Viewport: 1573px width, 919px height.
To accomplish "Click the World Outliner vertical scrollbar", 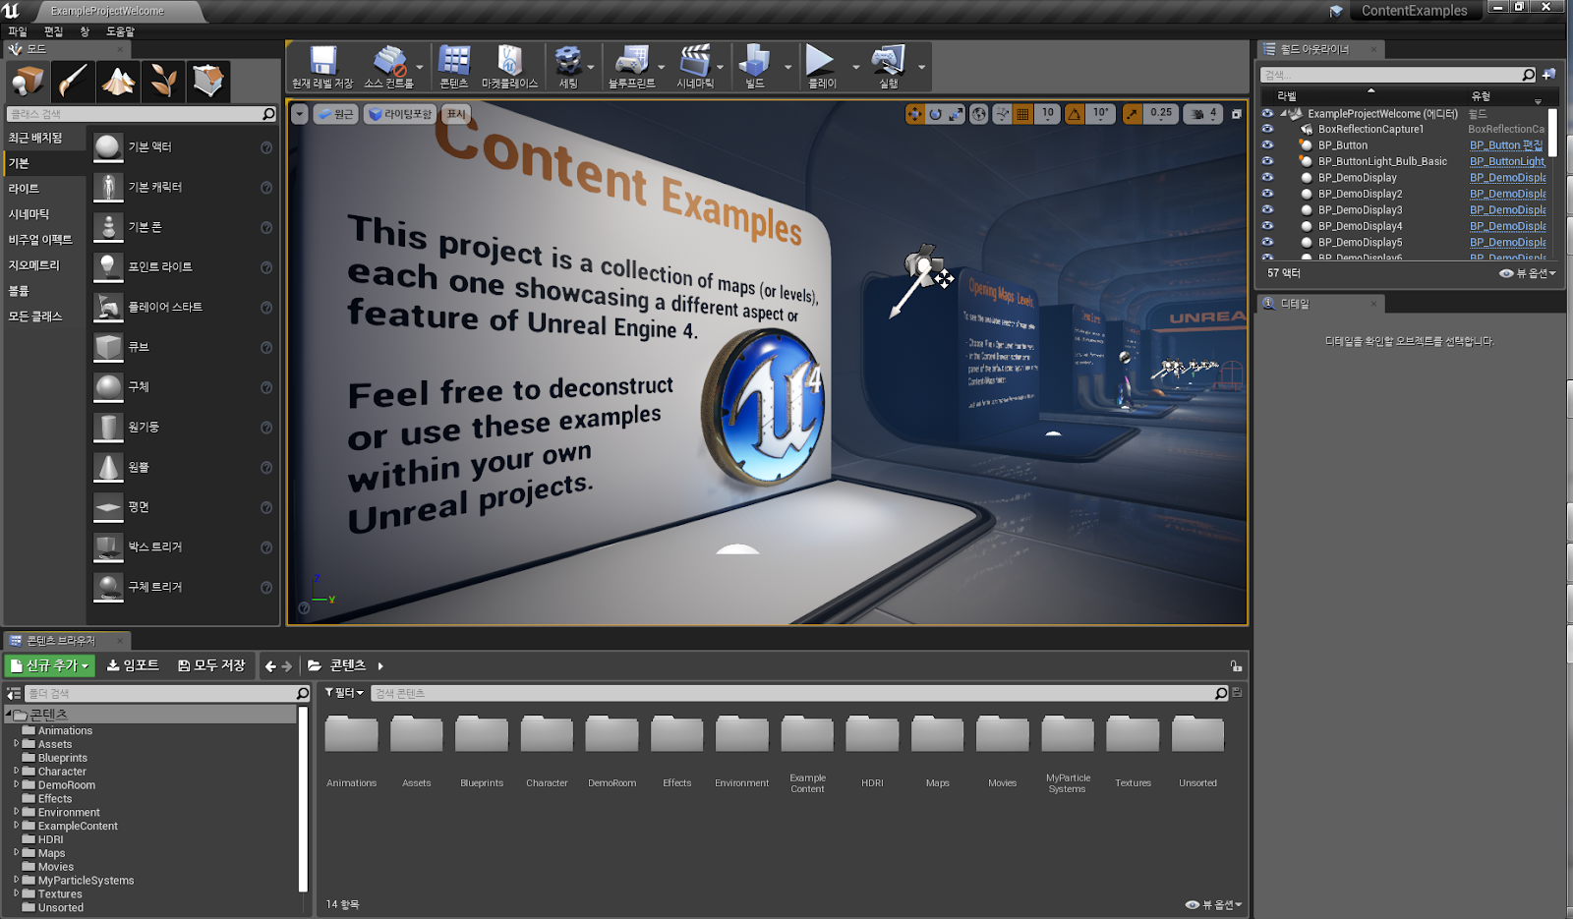I will pyautogui.click(x=1552, y=132).
